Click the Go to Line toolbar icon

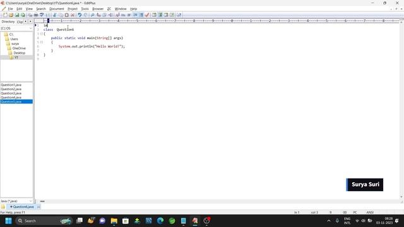pos(110,15)
